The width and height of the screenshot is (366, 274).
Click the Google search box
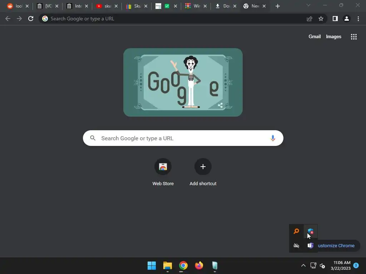pos(183,138)
